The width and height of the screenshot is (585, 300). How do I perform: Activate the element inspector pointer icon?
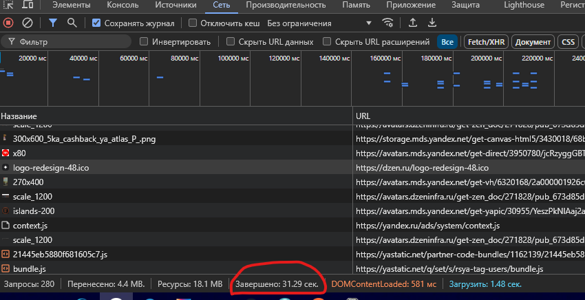click(8, 5)
